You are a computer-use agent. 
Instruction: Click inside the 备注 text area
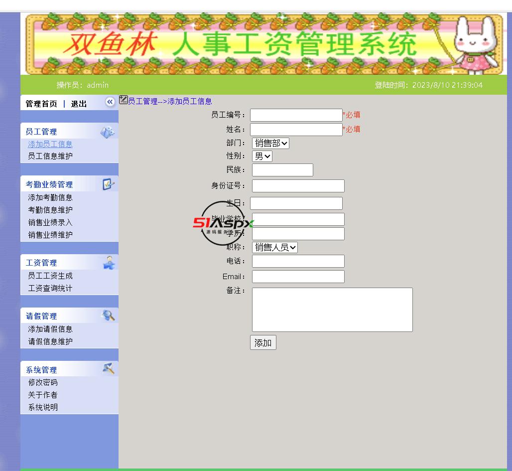click(x=332, y=310)
